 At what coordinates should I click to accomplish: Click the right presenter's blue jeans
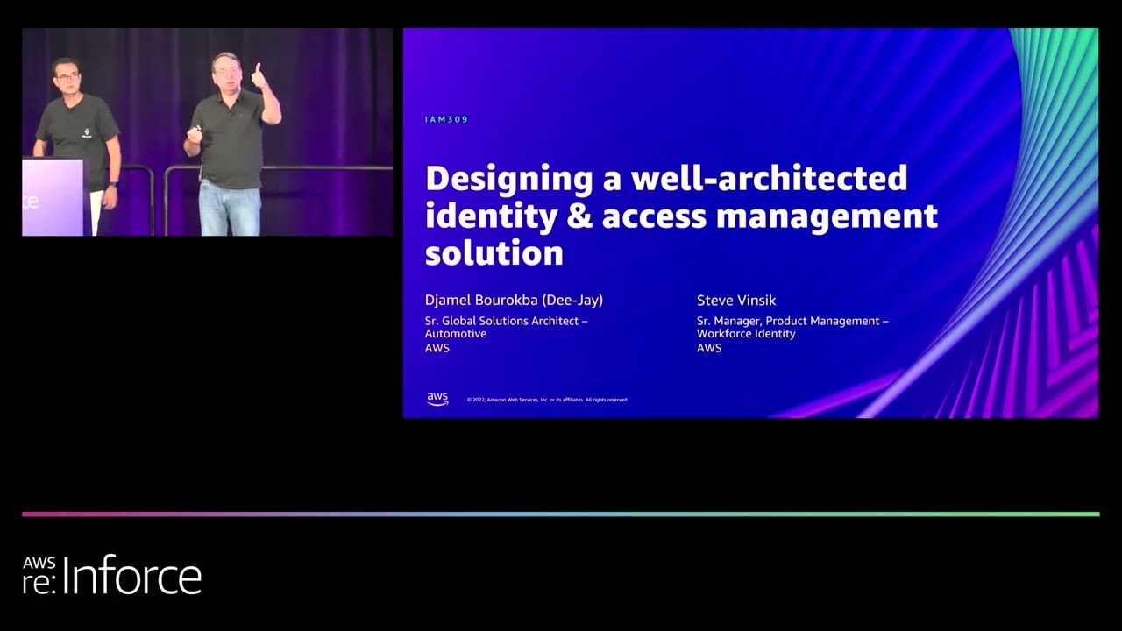(229, 209)
